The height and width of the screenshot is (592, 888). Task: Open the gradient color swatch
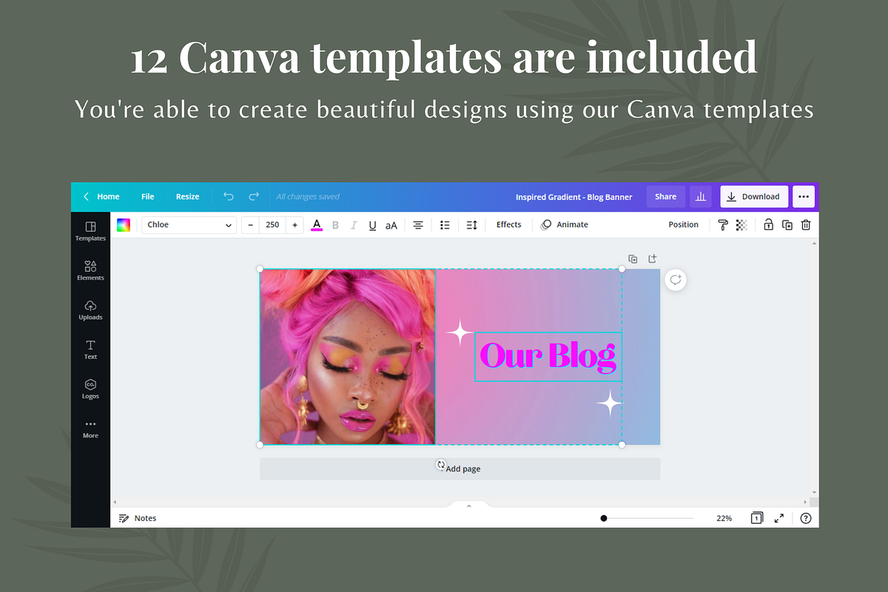pyautogui.click(x=124, y=225)
